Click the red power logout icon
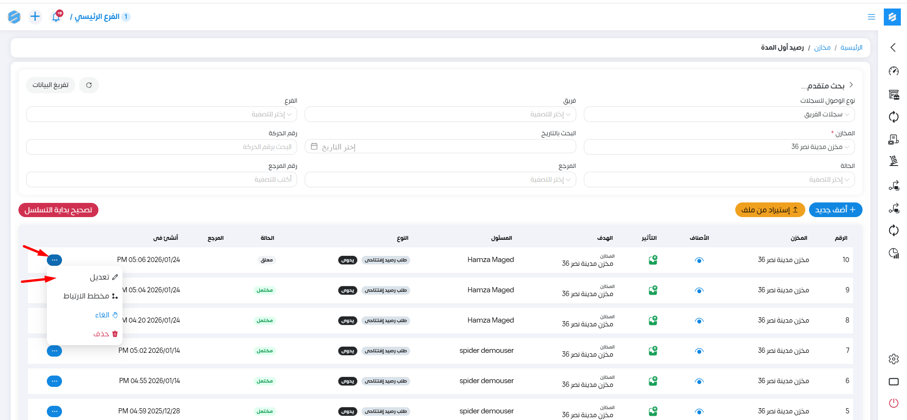 (893, 403)
